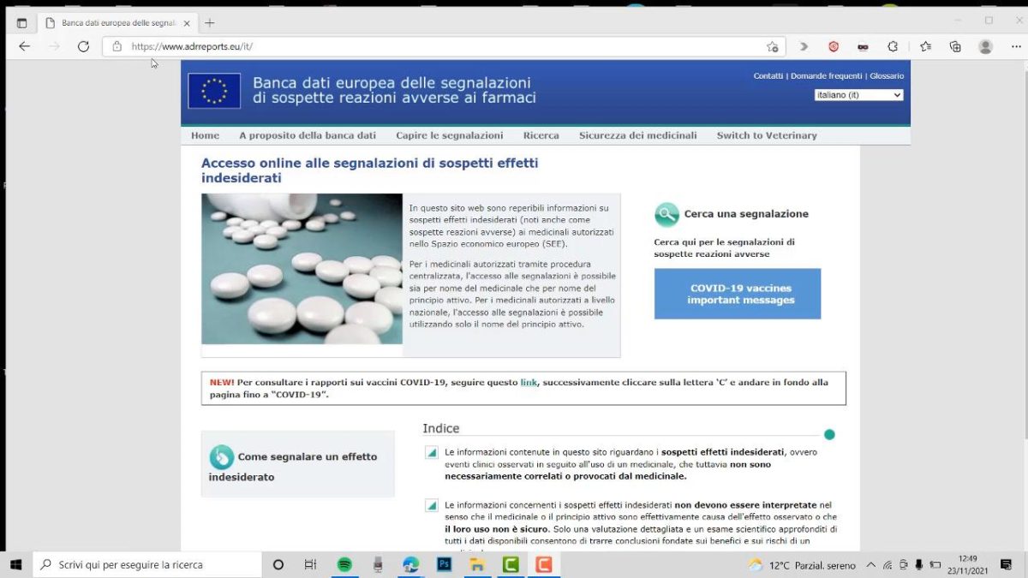Click the teal circle beside Indice heading
The height and width of the screenshot is (578, 1028).
point(828,434)
